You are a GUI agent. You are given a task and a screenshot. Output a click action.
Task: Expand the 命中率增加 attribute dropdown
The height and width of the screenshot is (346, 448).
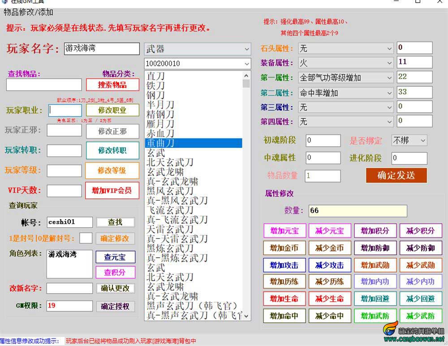point(346,93)
